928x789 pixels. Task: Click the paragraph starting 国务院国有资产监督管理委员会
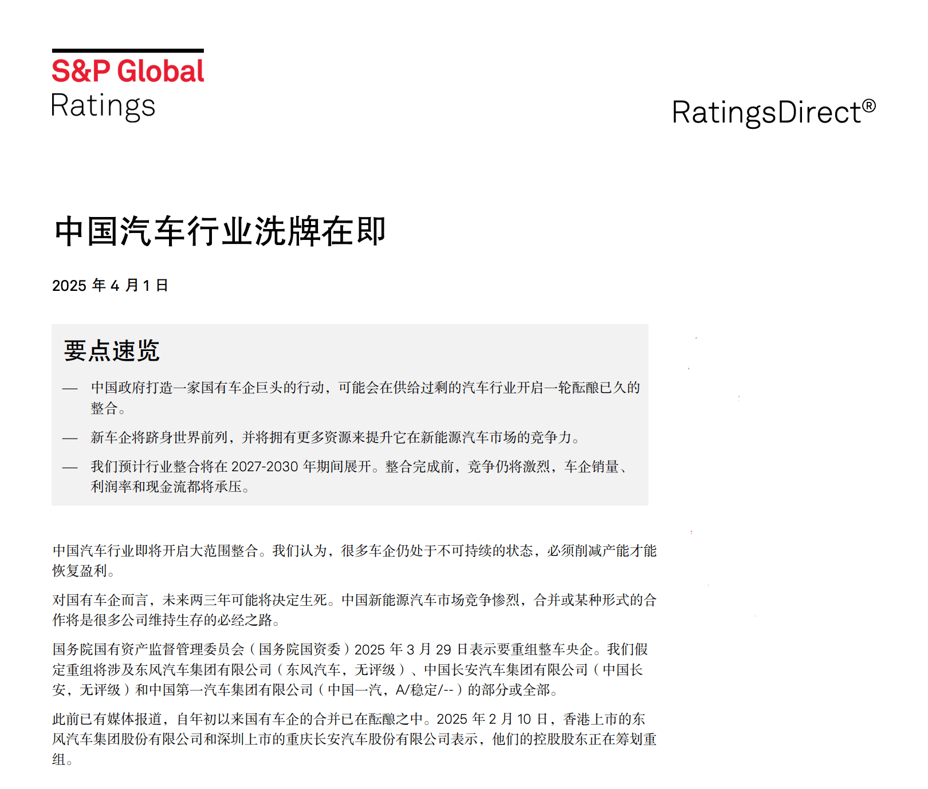[x=350, y=669]
